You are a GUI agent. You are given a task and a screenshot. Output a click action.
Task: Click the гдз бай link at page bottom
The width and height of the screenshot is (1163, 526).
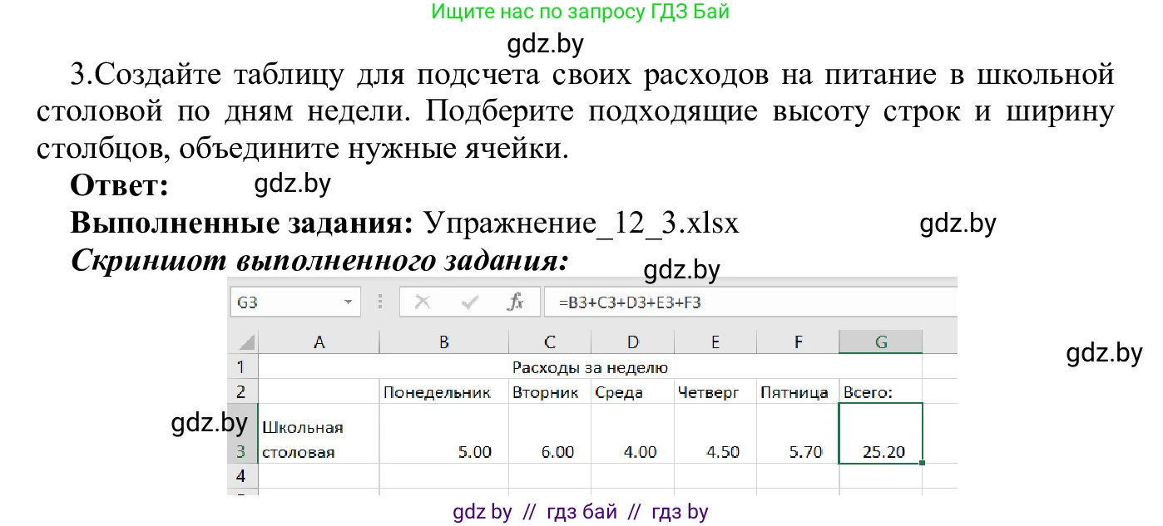pos(583,512)
